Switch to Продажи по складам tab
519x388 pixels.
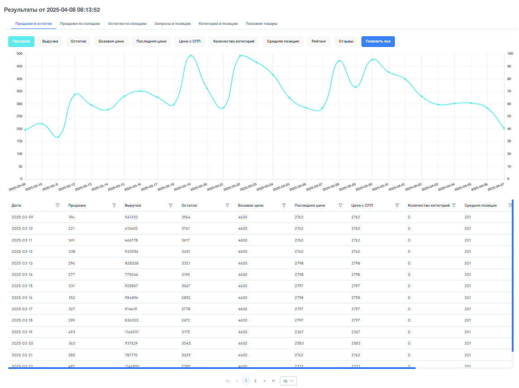coord(80,24)
